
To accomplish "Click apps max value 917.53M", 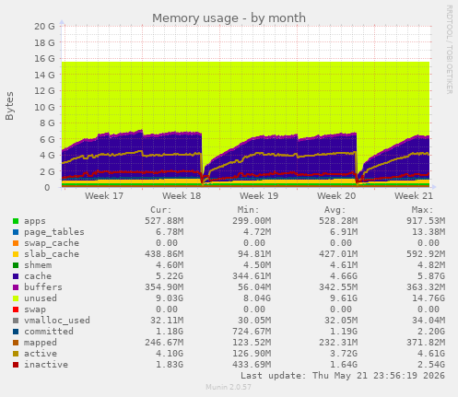I will (x=426, y=221).
